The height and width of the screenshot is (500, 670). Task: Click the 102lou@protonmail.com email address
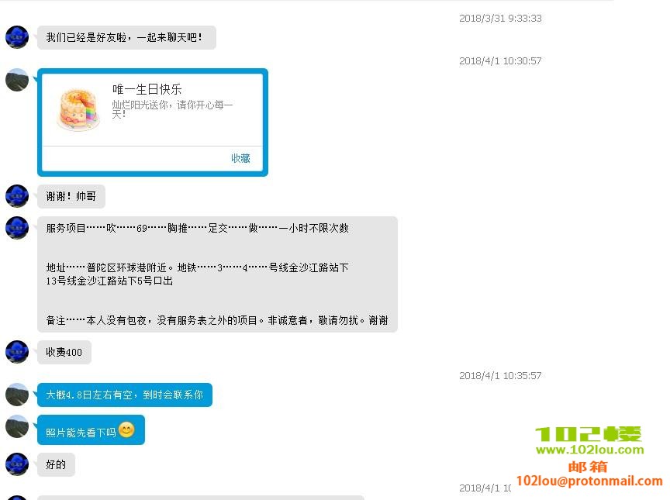(x=589, y=481)
